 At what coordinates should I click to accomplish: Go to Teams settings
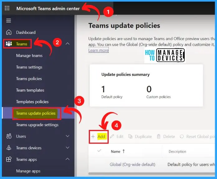pos(29,67)
